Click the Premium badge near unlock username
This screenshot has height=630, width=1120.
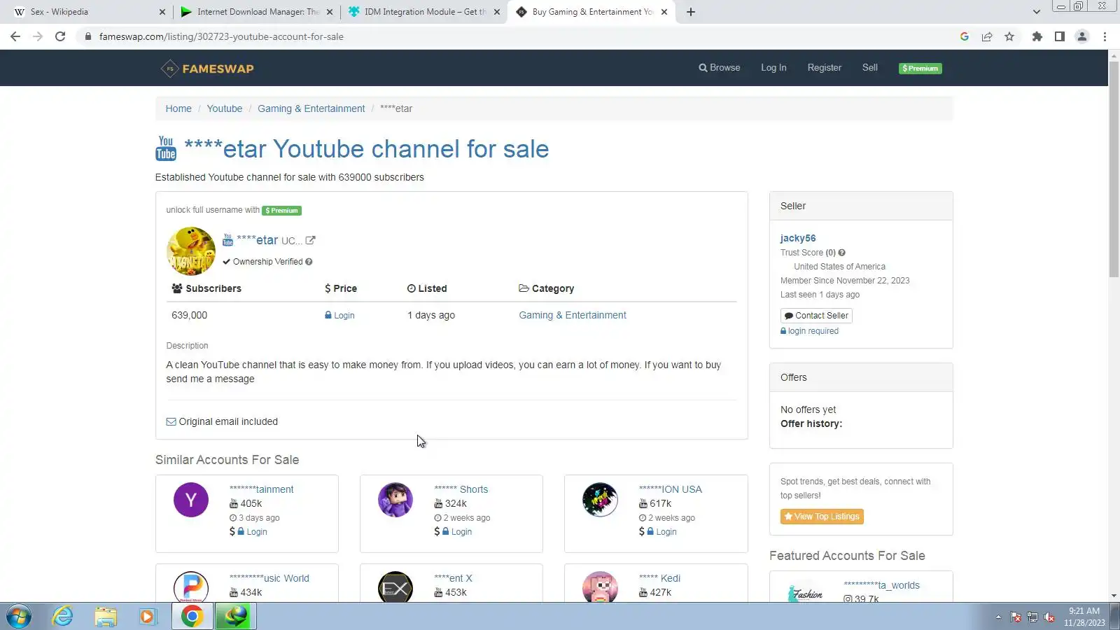point(281,210)
